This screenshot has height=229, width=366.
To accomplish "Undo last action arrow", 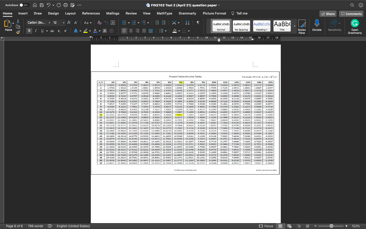I will tap(49, 5).
